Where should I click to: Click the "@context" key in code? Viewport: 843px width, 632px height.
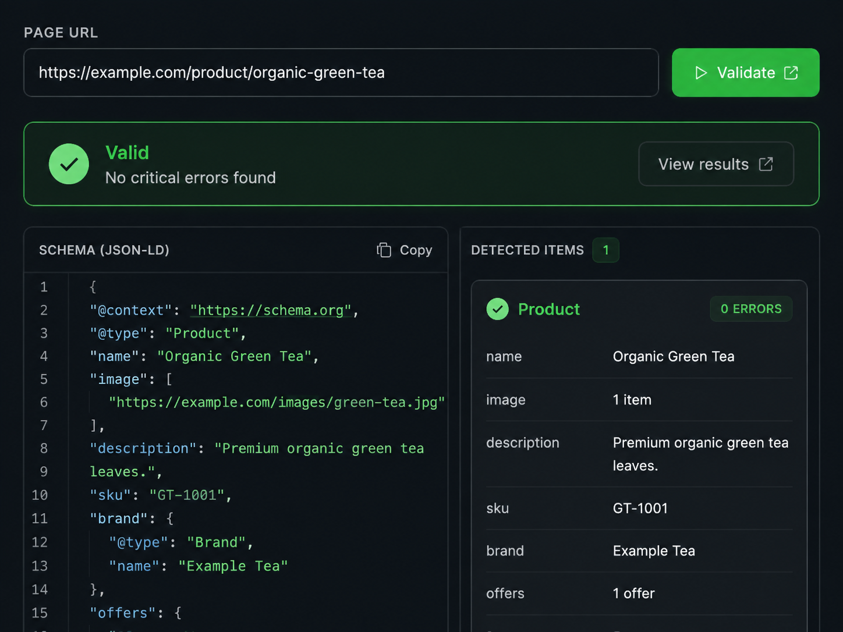[131, 310]
